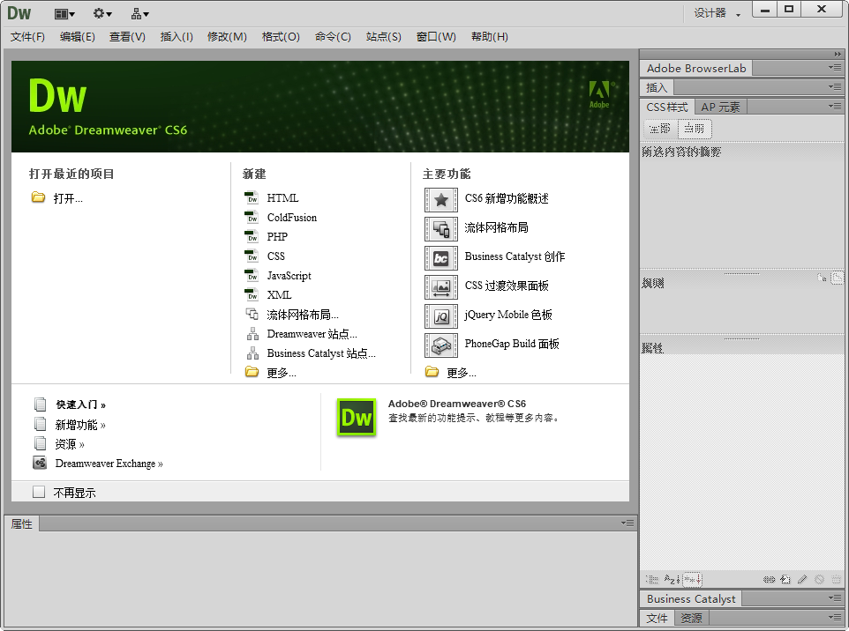
Task: Open the 命令(C) menu
Action: click(333, 37)
